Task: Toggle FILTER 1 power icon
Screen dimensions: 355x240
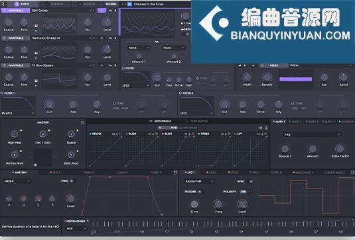Action: point(2,93)
